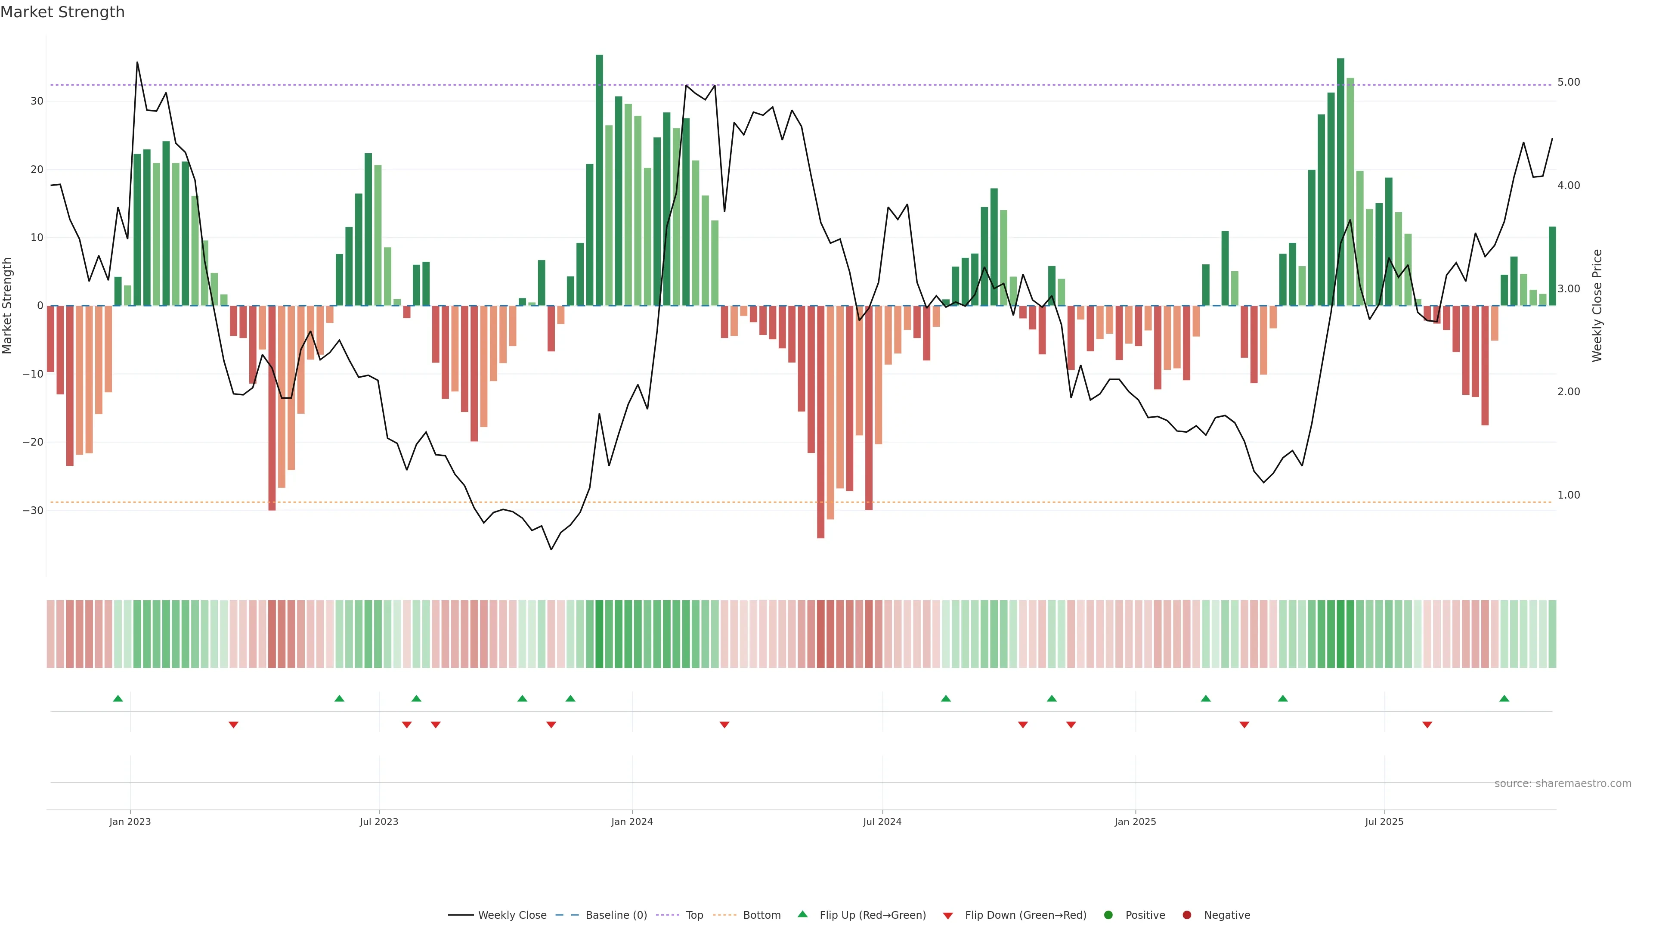Click the Market Strength chart title
This screenshot has width=1653, height=930.
[63, 12]
